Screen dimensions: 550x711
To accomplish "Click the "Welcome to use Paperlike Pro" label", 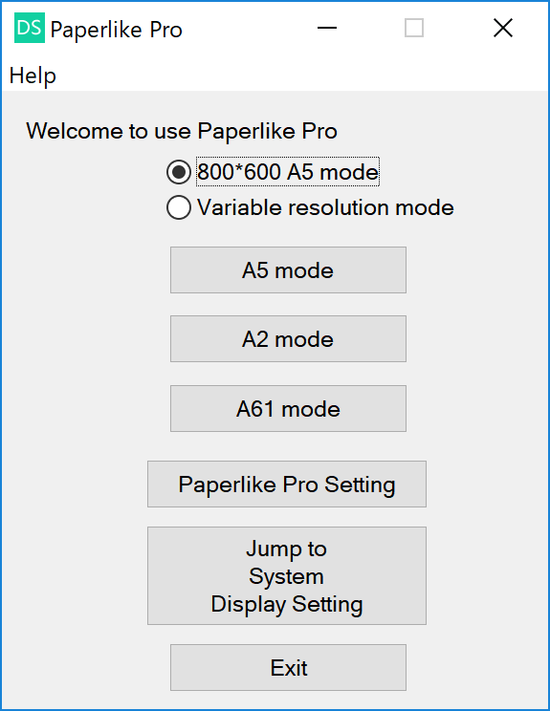I will [x=182, y=131].
